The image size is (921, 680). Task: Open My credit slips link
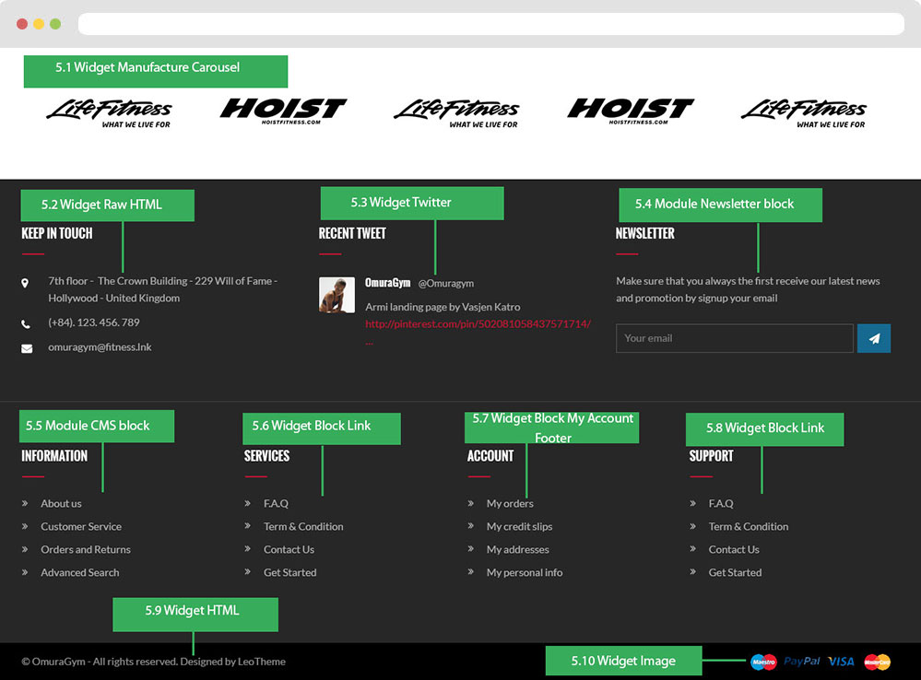tap(519, 526)
